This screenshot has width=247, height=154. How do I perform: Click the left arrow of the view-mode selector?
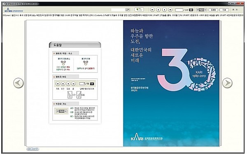click(197, 10)
